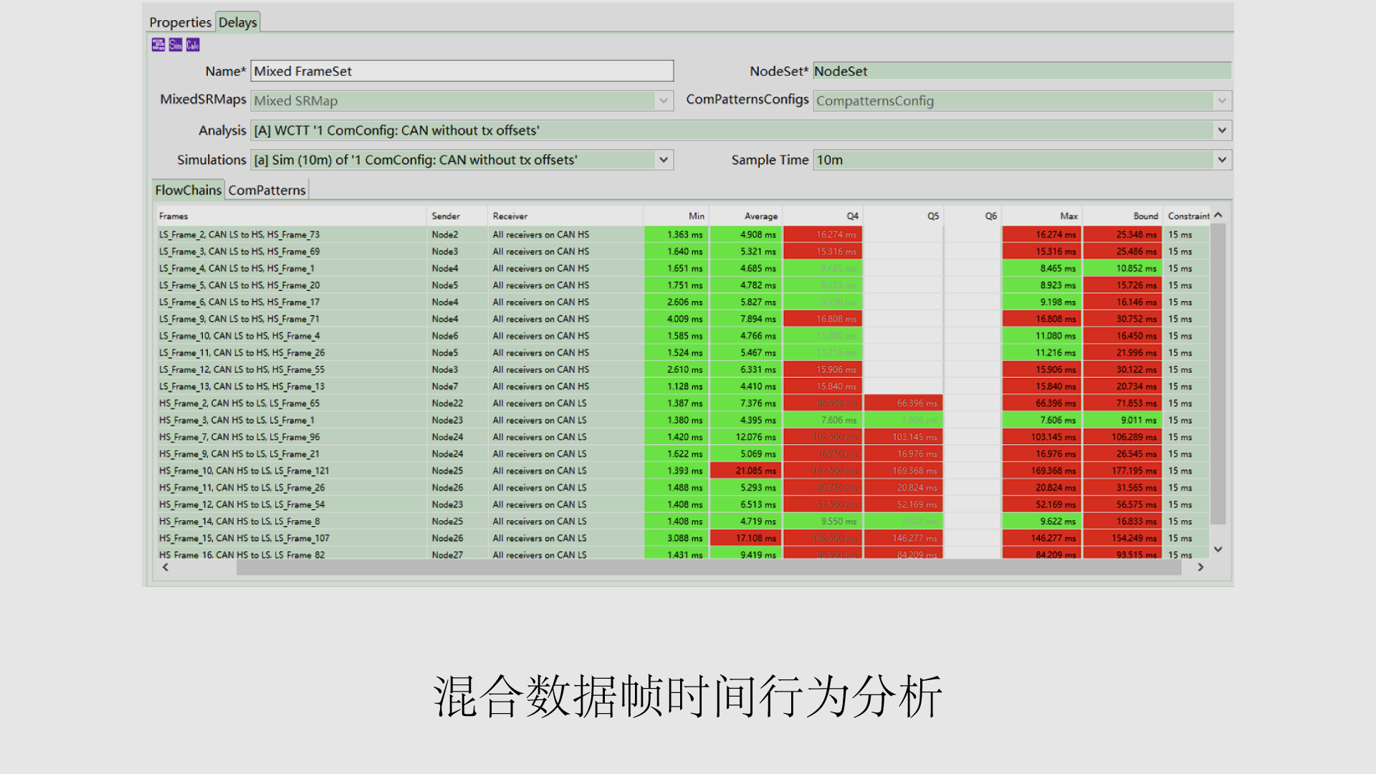Switch to the ComPatterns tab

pyautogui.click(x=267, y=190)
